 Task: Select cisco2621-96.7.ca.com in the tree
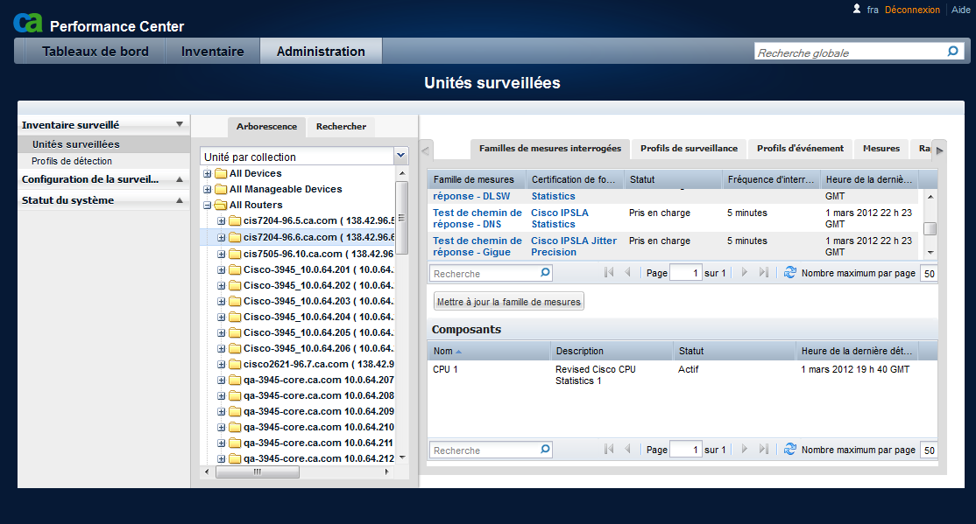[x=295, y=364]
